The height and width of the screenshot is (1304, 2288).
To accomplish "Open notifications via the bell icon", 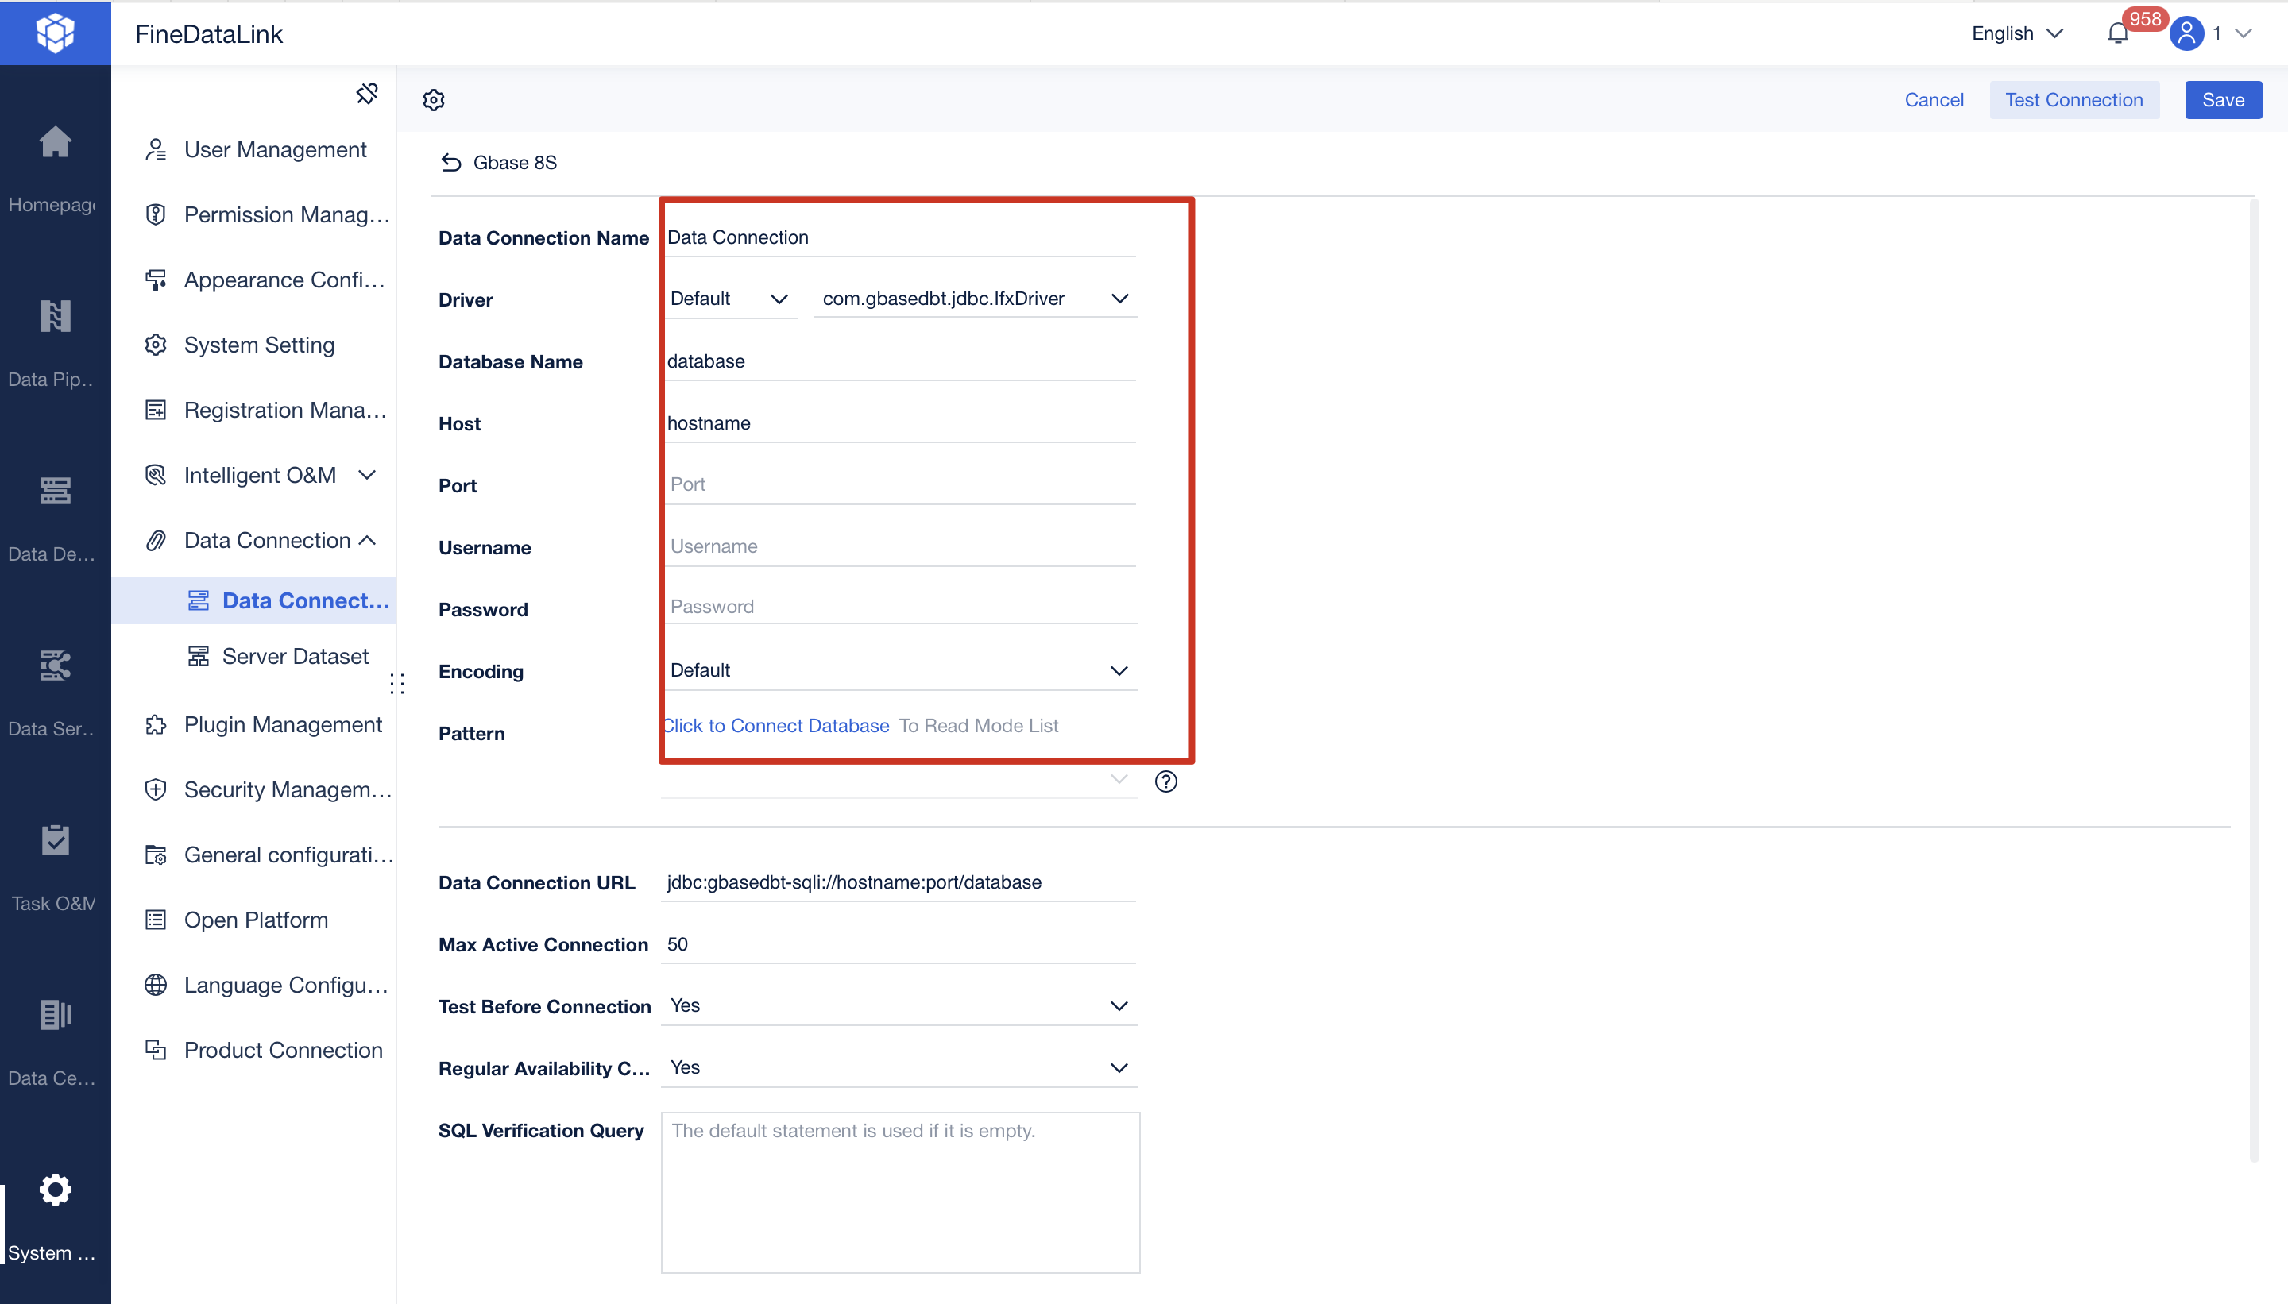I will tap(2117, 33).
